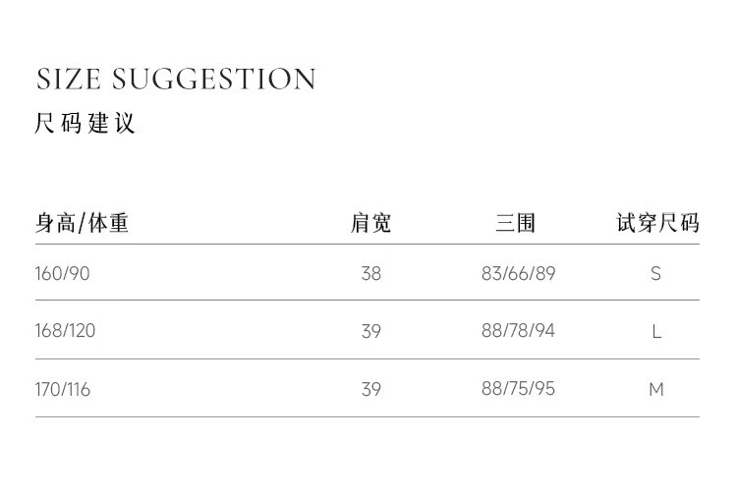This screenshot has width=737, height=494.
Task: Click measurements 88/78/94
Action: [x=518, y=331]
